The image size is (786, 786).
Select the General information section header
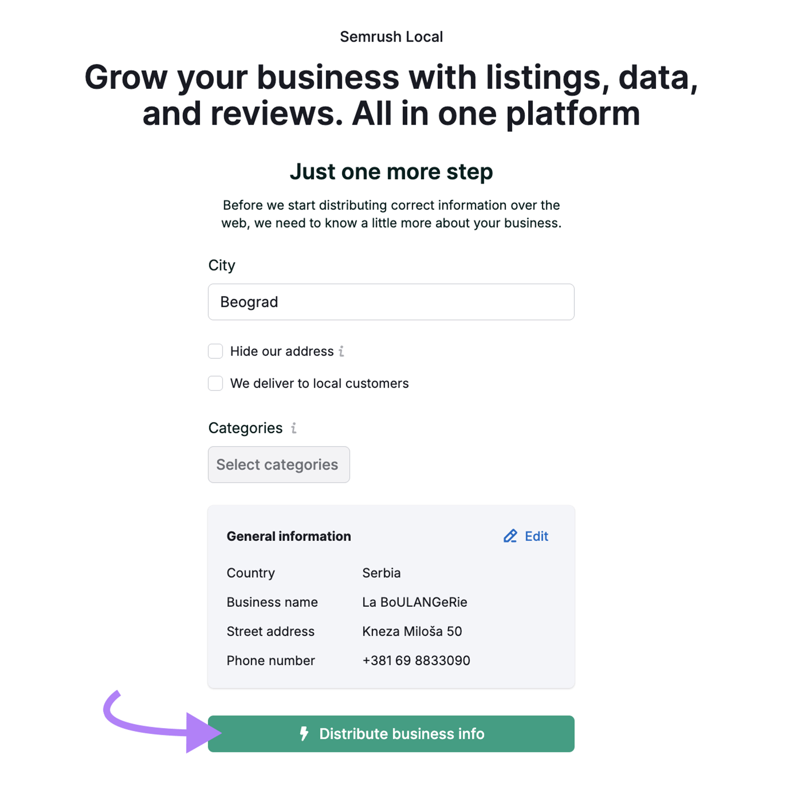click(x=288, y=536)
